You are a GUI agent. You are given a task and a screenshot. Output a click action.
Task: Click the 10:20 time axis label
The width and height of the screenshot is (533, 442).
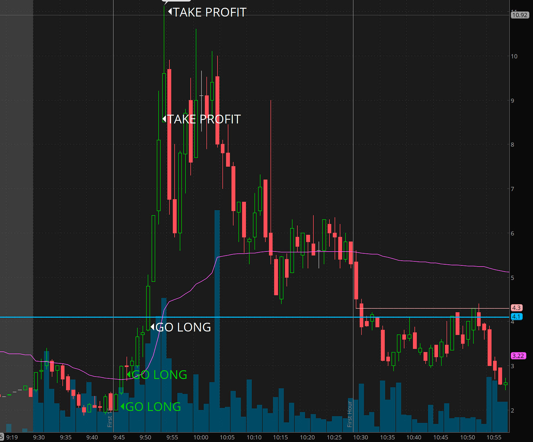pos(307,437)
